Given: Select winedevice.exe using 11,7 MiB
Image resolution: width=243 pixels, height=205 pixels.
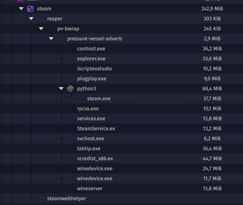Looking at the screenshot, I should pyautogui.click(x=121, y=179).
